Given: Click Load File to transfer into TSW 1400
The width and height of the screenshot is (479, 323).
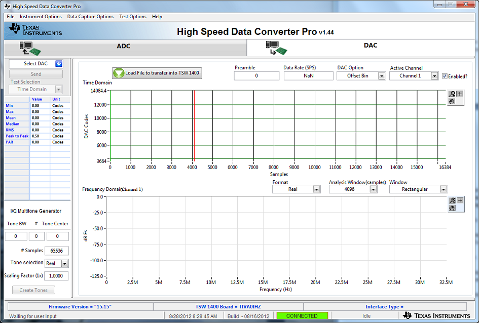Looking at the screenshot, I should (158, 72).
